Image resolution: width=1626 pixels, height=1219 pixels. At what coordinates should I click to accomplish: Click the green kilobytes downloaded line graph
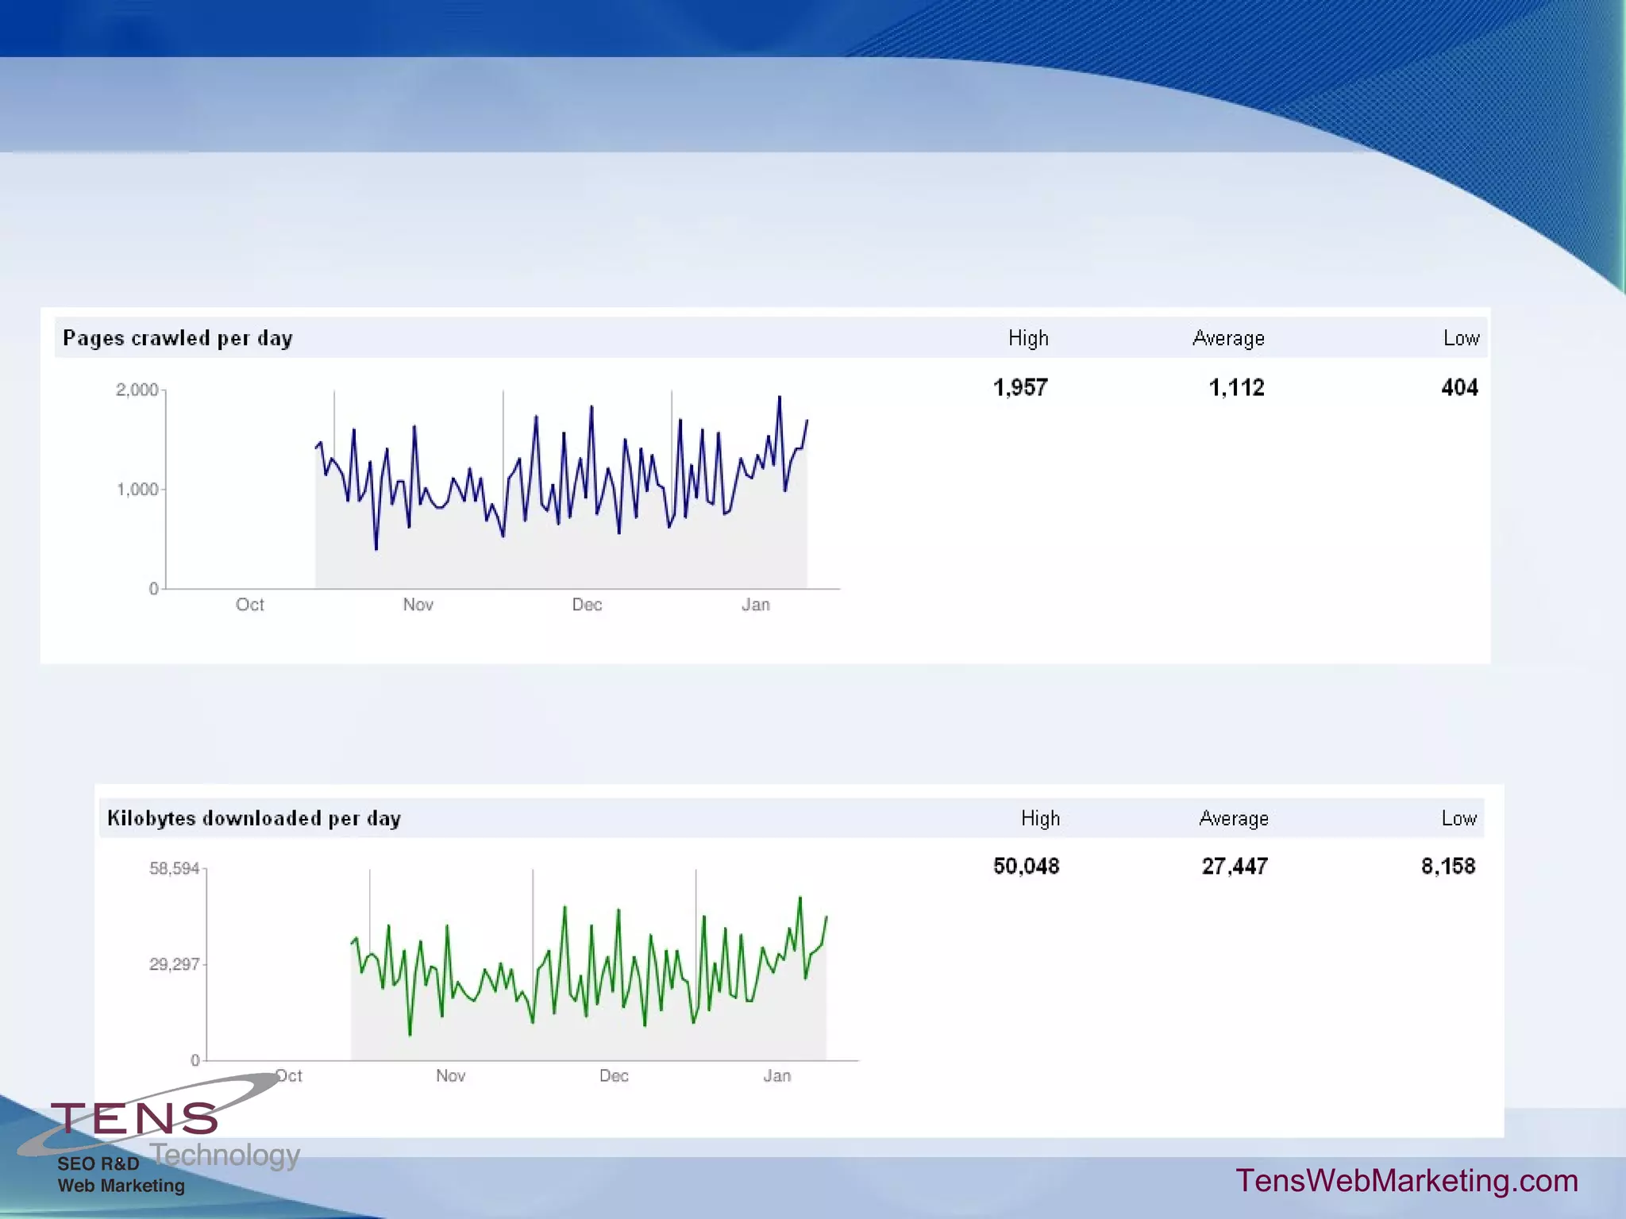click(588, 967)
